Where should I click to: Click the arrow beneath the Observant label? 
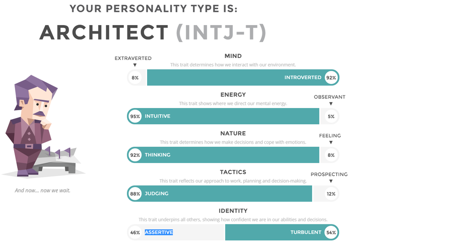tap(331, 104)
